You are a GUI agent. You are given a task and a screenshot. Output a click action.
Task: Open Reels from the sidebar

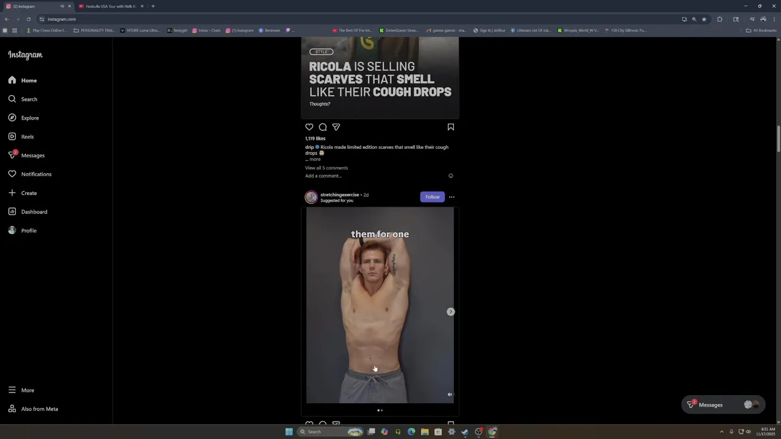tap(21, 137)
